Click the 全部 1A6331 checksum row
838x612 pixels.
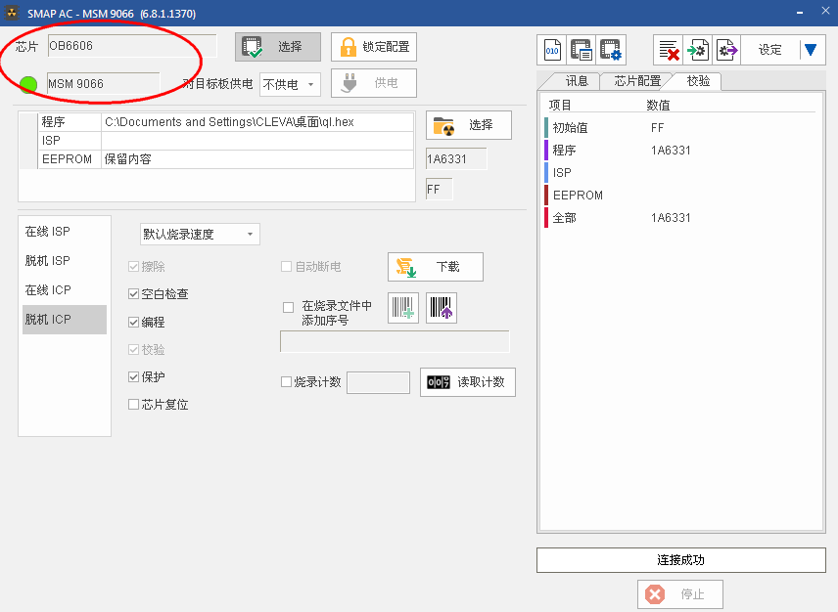pos(680,218)
